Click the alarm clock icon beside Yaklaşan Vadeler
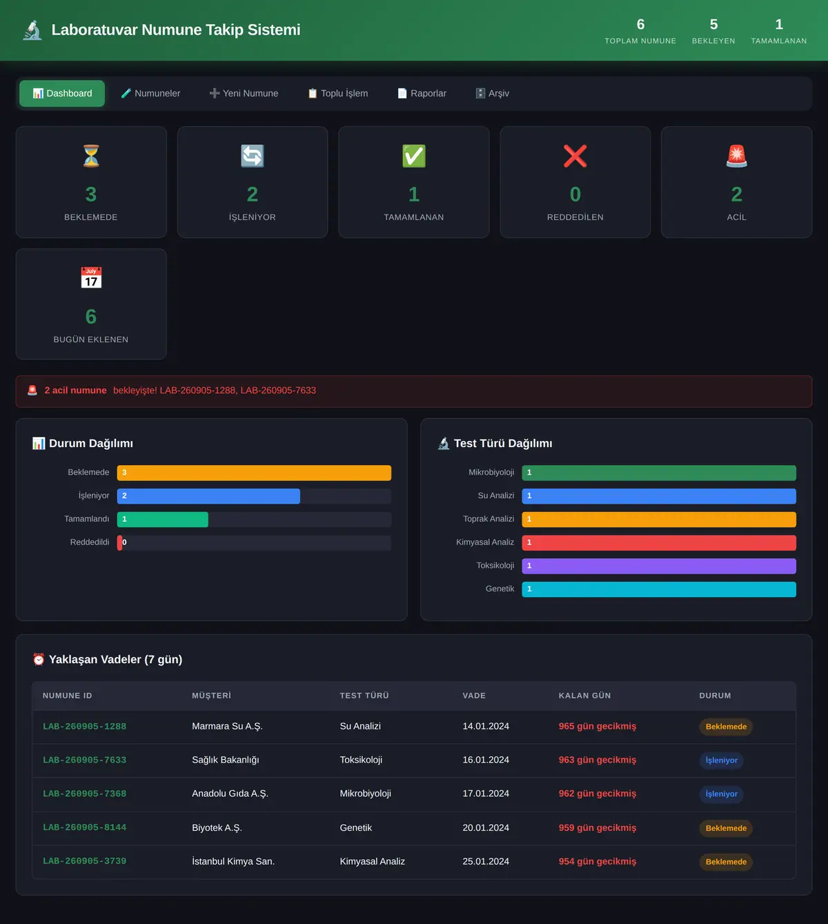 click(39, 660)
